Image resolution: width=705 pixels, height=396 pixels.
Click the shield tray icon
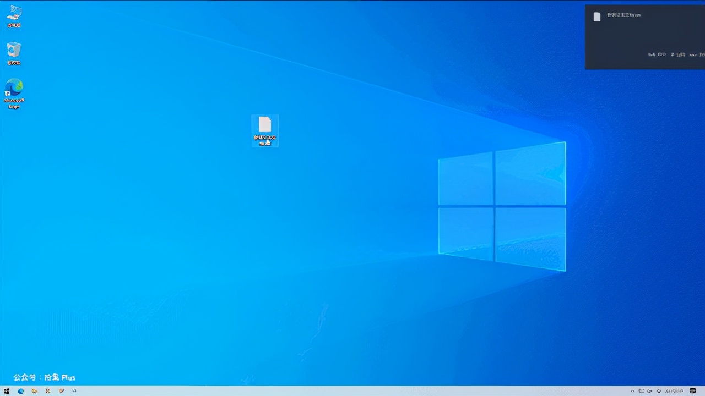point(659,391)
